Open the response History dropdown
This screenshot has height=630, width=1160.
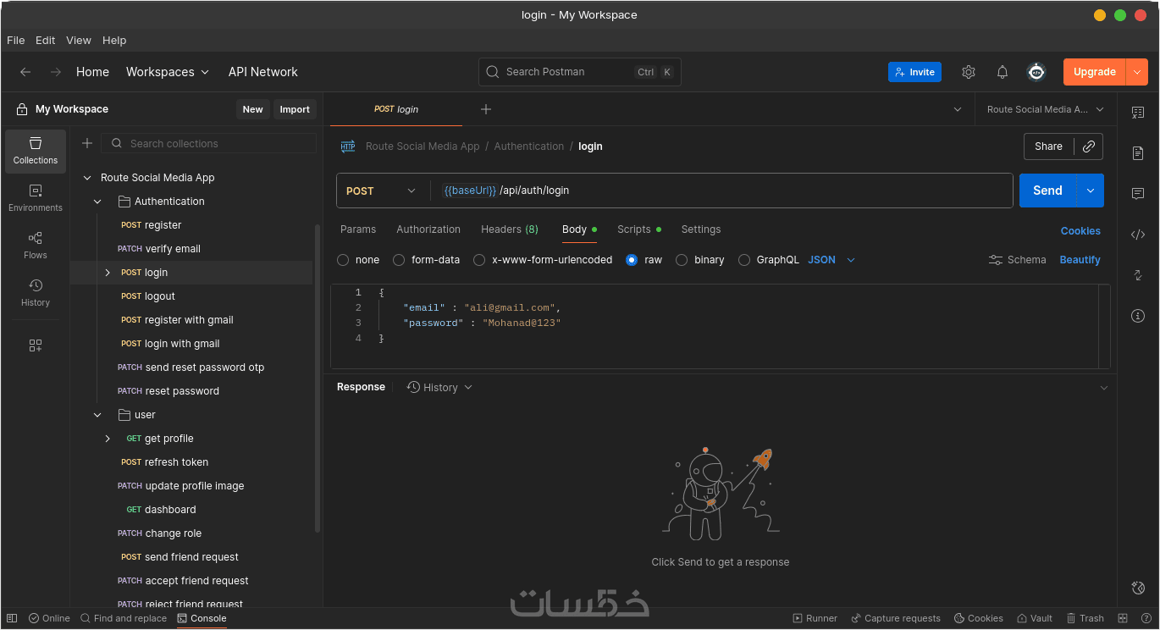click(439, 387)
